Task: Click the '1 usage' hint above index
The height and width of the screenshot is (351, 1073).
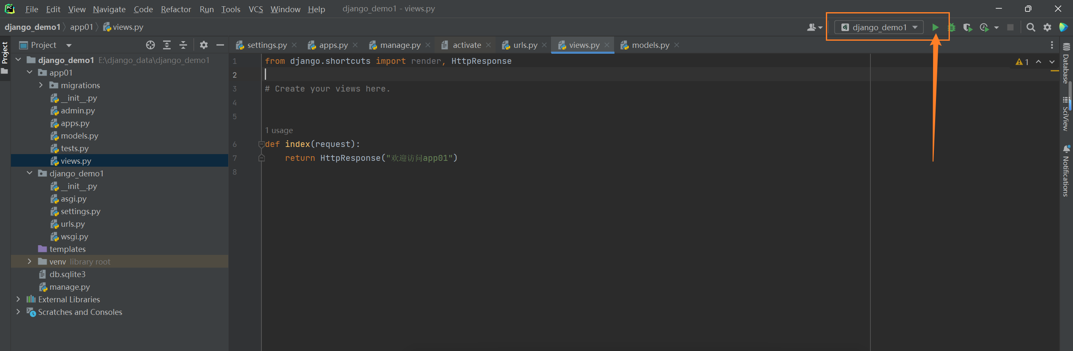Action: (279, 130)
